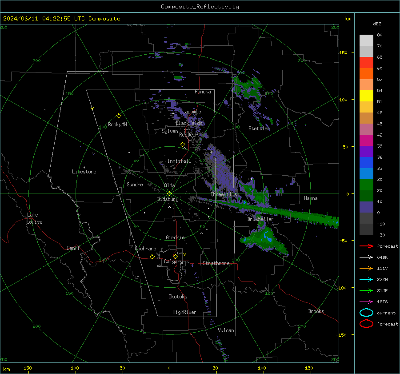This screenshot has height=374, width=400.
Task: Select the lightest gray 80-70 dBZ swatch
Action: (366, 40)
